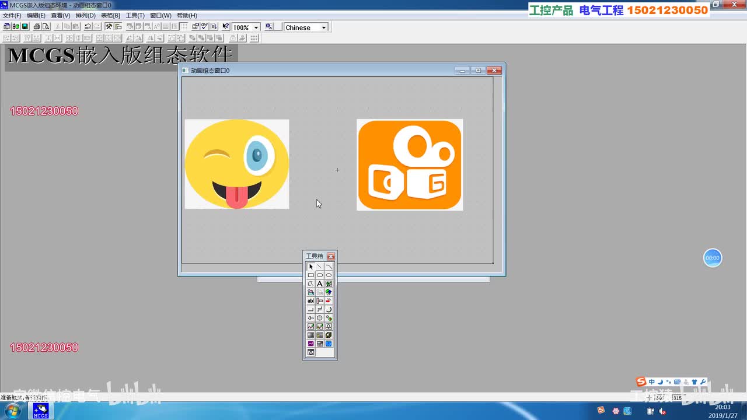Select the winking emoji image on canvas

click(237, 164)
